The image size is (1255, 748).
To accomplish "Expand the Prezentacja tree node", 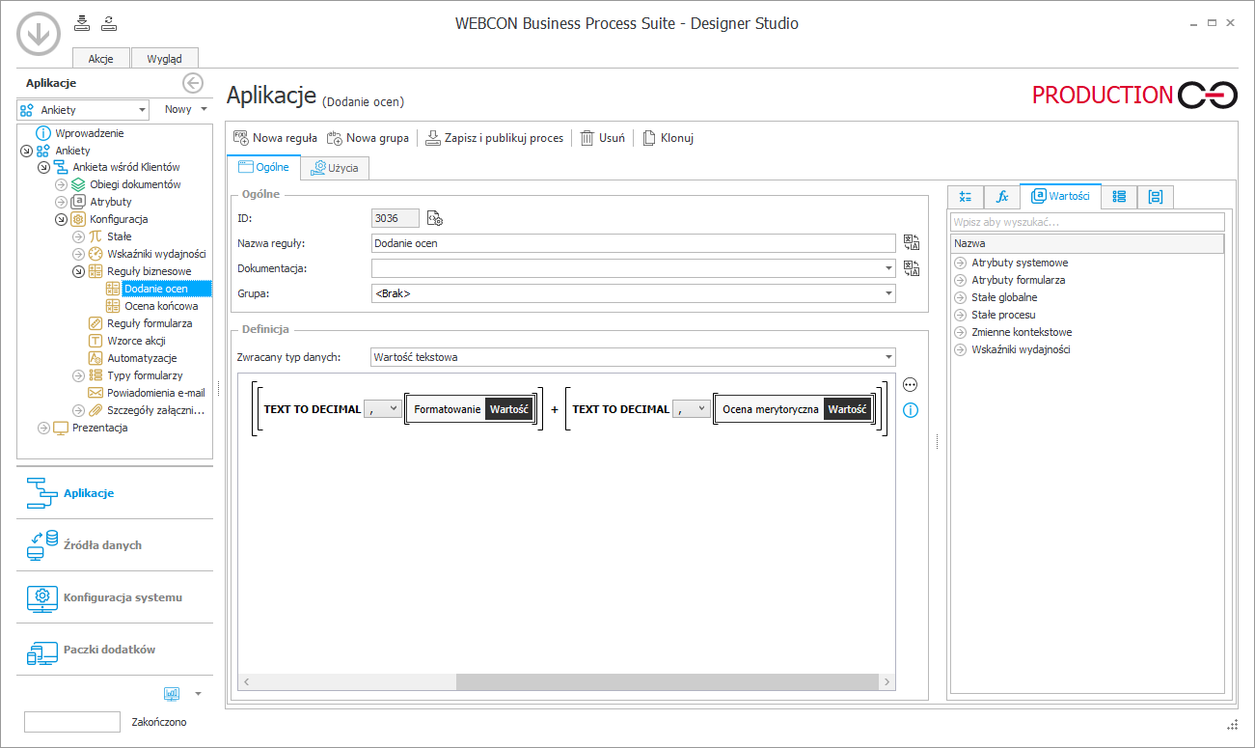I will [43, 428].
